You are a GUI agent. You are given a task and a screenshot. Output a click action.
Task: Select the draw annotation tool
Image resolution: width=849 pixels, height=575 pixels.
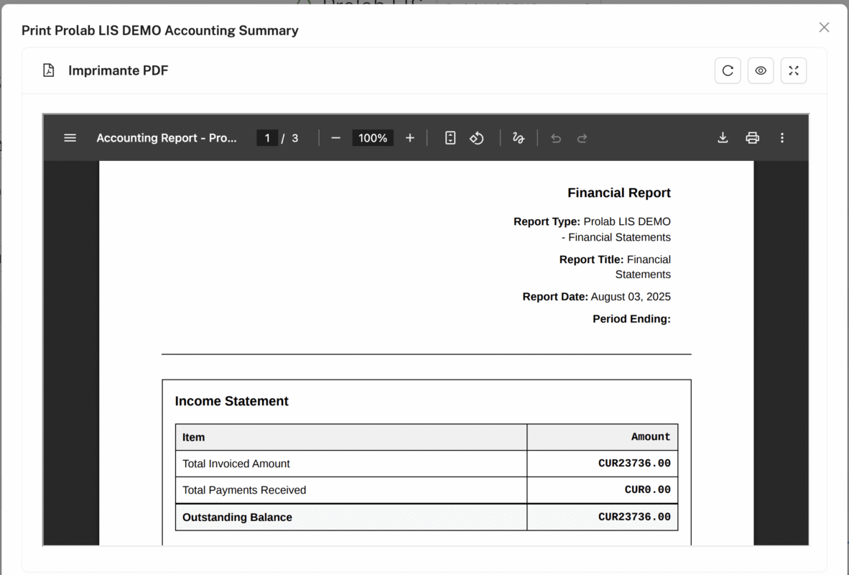pyautogui.click(x=518, y=138)
